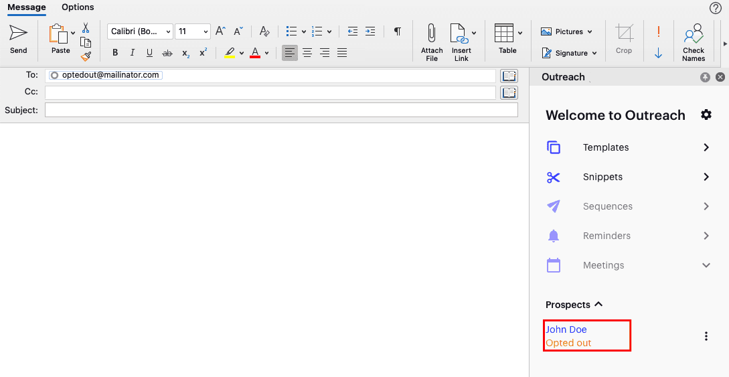Set high importance exclamation mark
This screenshot has height=377, width=729.
coord(658,31)
